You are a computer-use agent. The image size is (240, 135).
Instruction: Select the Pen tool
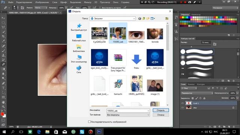[x=3, y=83]
